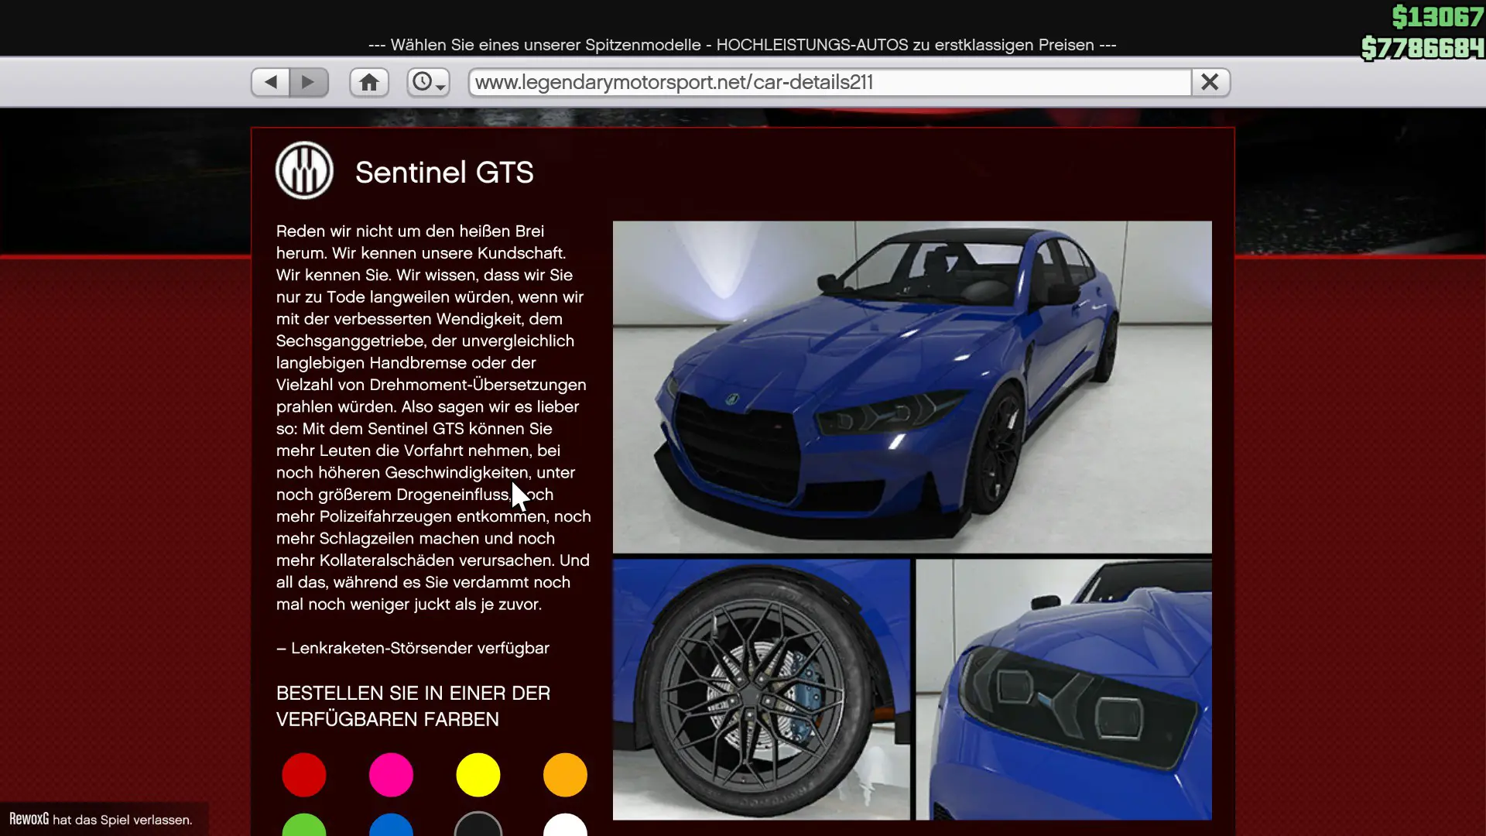Close the in-game browser with X

(x=1210, y=82)
